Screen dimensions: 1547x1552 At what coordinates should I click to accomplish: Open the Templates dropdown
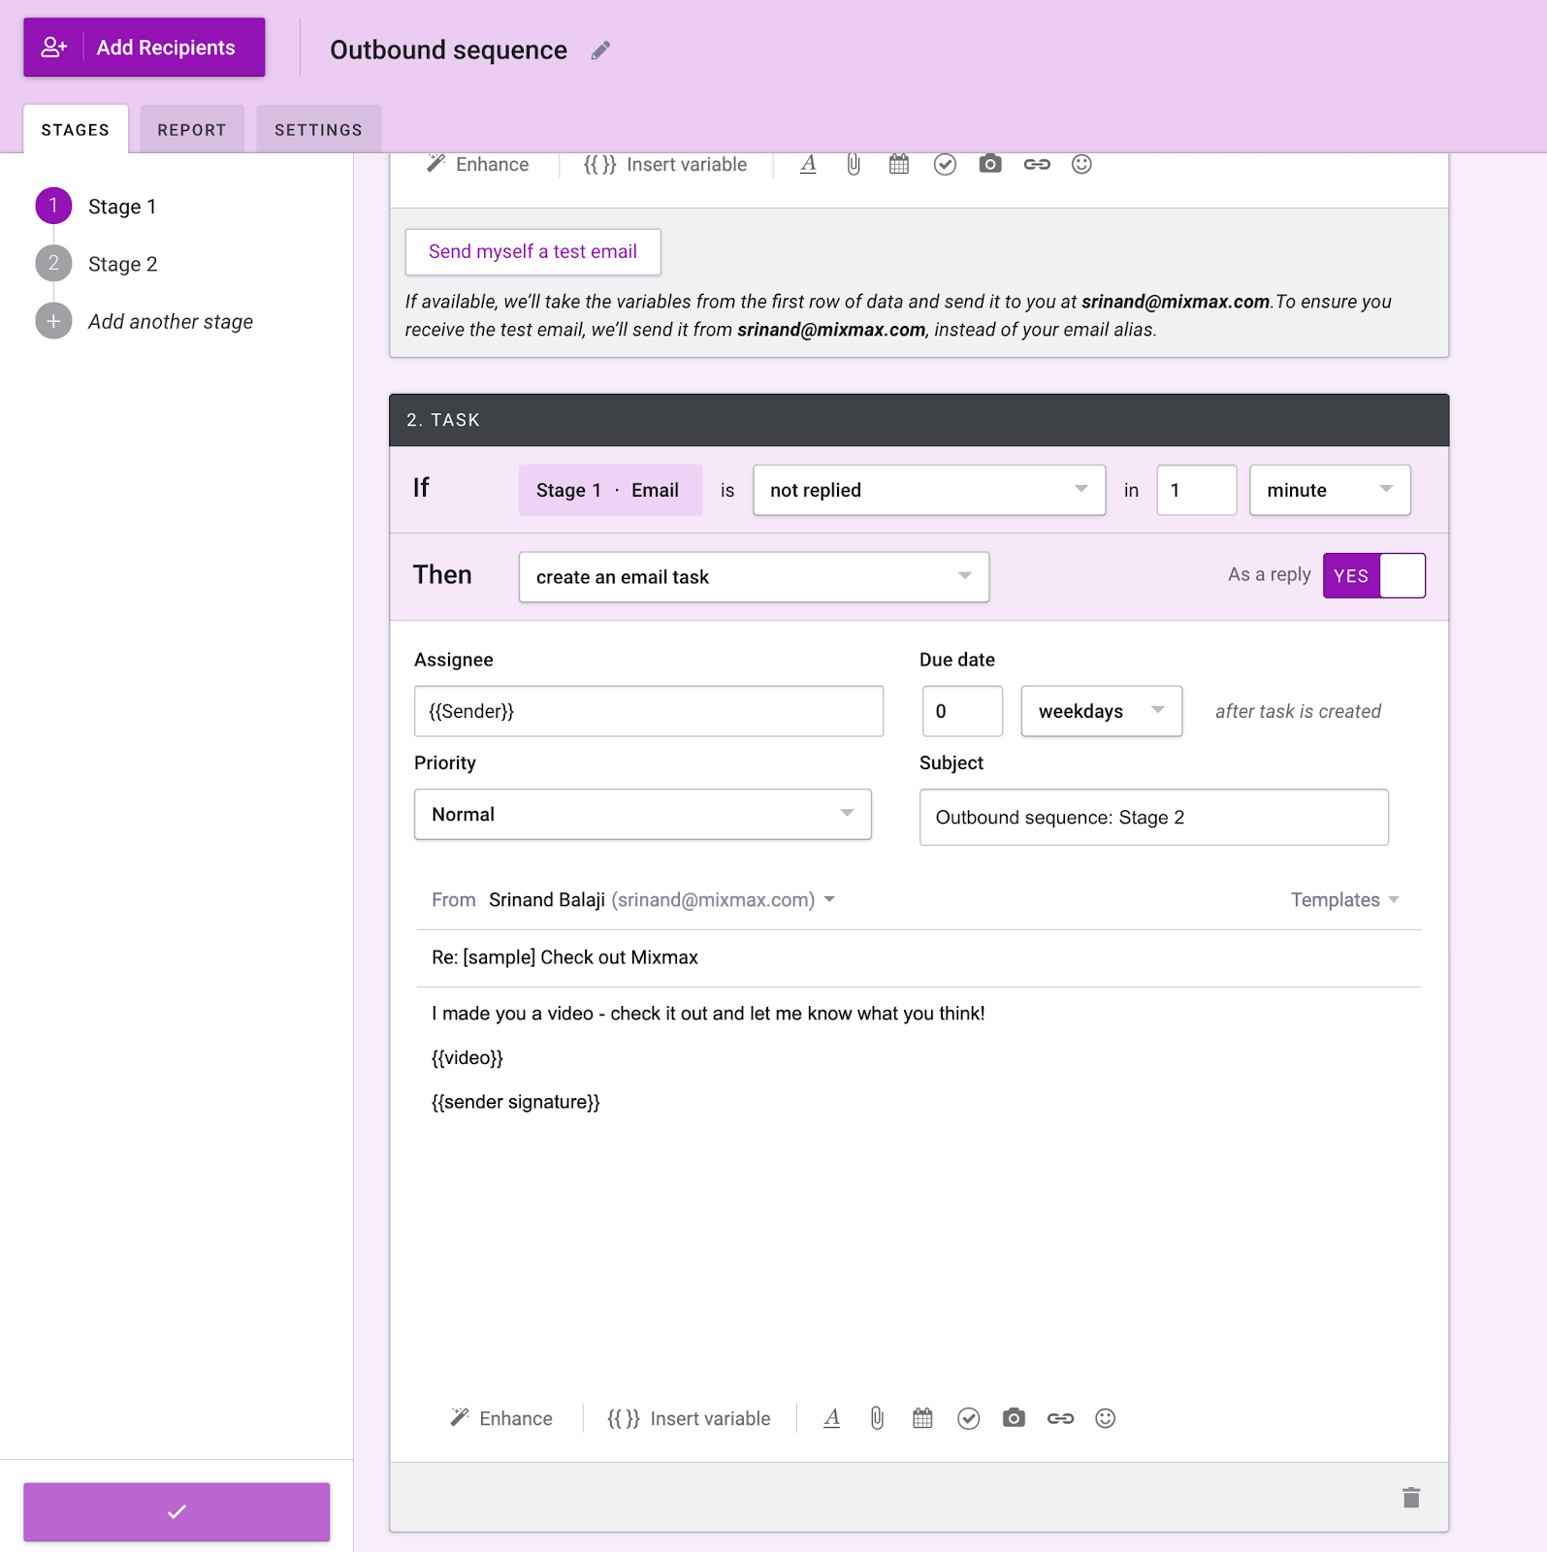point(1344,900)
